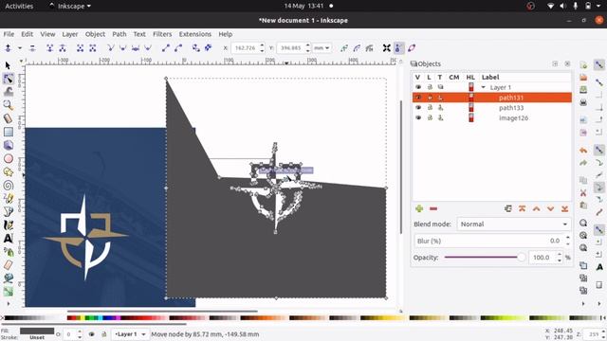Open the Inkscape app menu in top bar
The width and height of the screenshot is (607, 341).
(69, 6)
